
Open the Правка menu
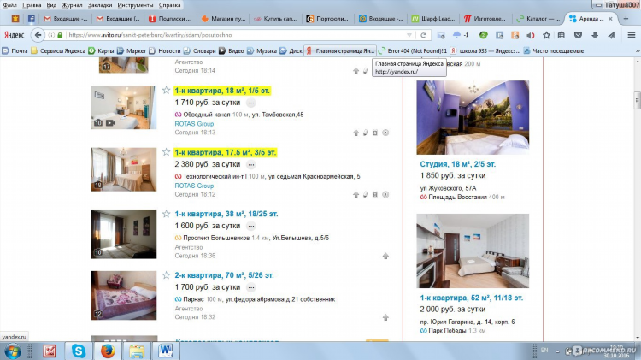[x=32, y=5]
